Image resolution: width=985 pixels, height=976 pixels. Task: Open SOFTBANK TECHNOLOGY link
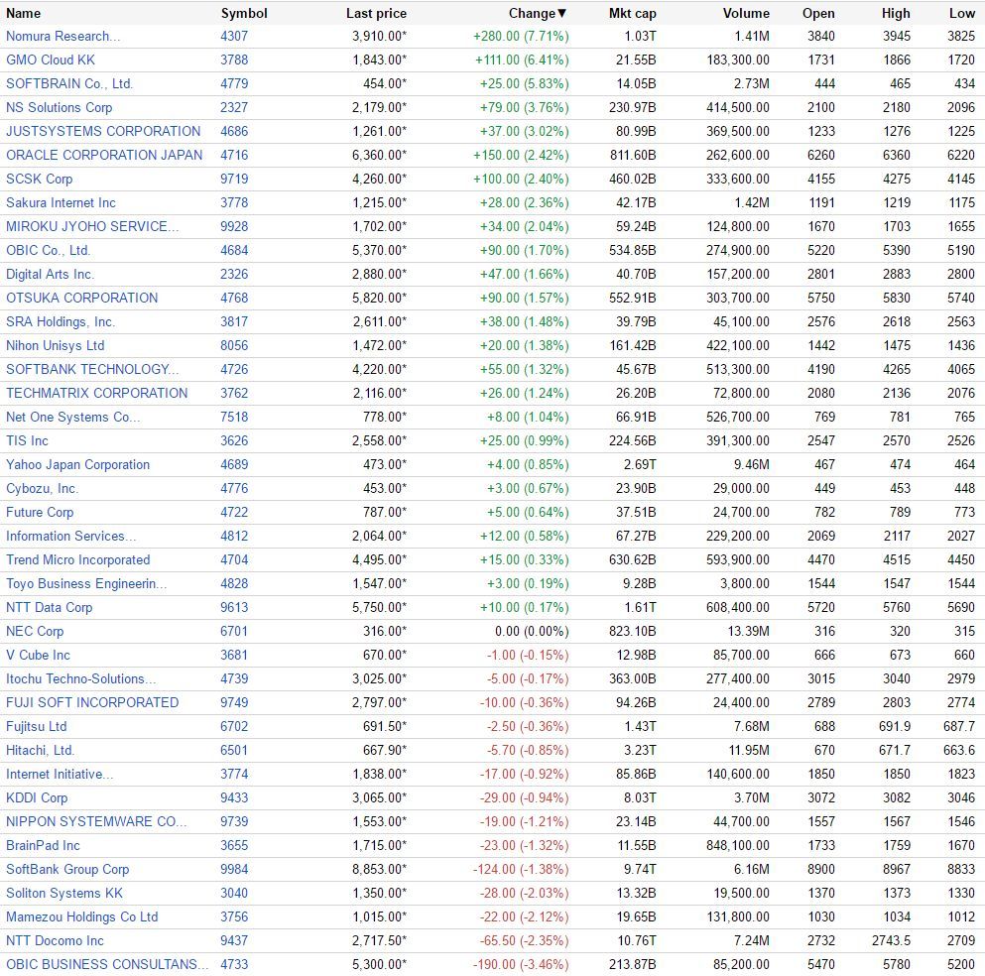tap(92, 370)
